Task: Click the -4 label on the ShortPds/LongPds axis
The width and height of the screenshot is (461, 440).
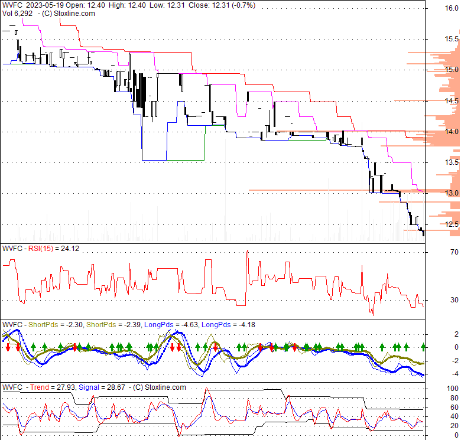Action: [454, 374]
